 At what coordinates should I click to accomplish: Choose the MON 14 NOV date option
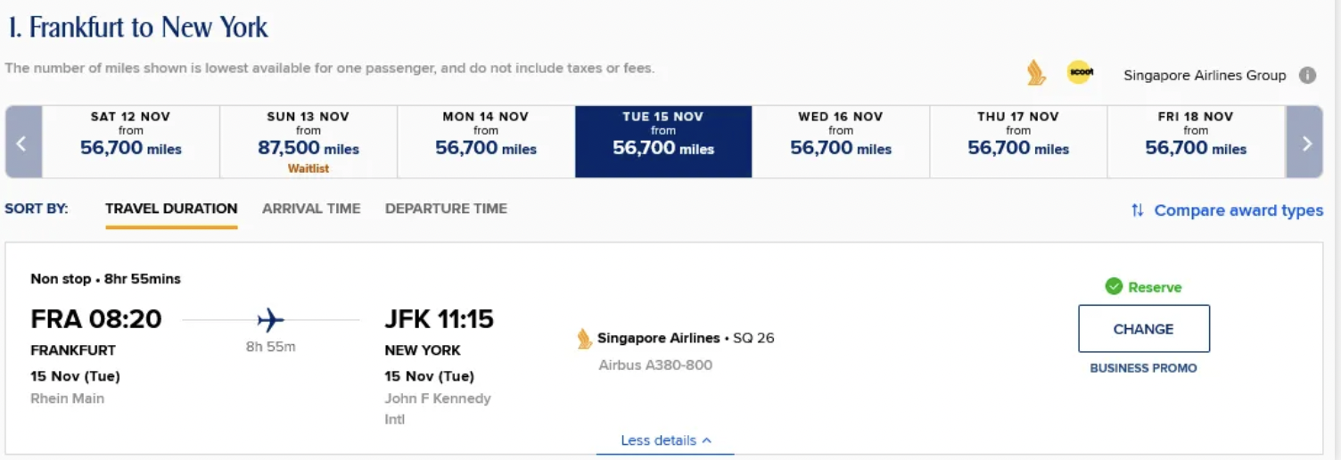(485, 142)
